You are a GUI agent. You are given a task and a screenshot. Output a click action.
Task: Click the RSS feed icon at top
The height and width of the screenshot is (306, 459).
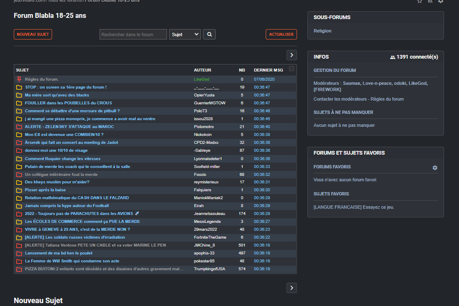pos(430,1)
